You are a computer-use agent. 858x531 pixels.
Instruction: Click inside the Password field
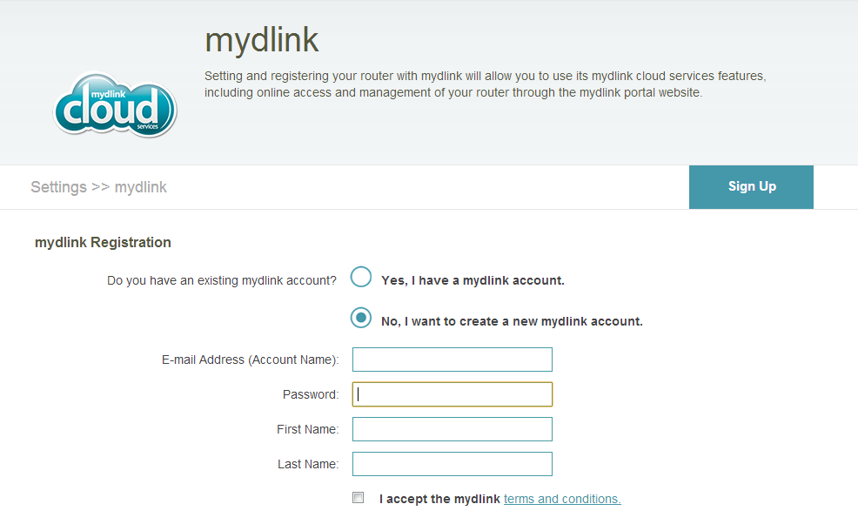(452, 394)
